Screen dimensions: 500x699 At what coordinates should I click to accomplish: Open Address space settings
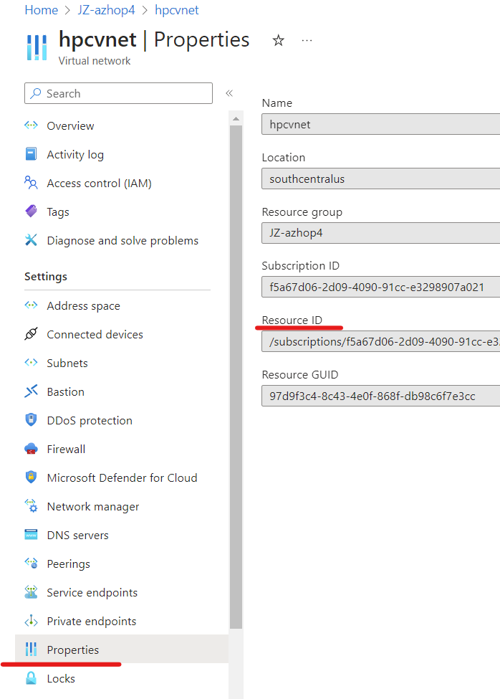coord(122,305)
